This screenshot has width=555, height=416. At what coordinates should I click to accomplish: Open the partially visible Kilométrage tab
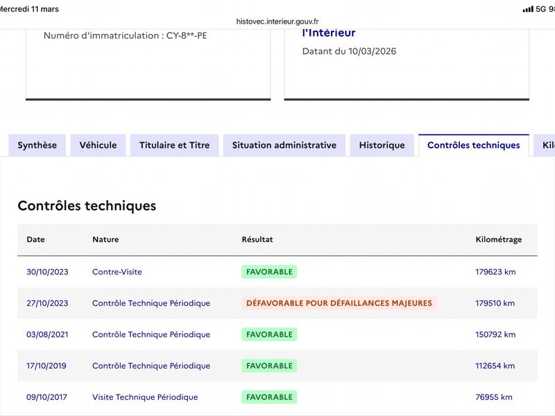click(x=545, y=145)
